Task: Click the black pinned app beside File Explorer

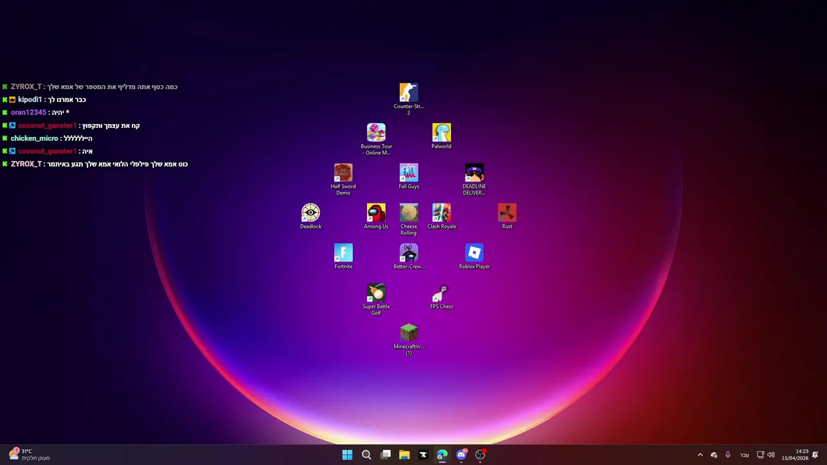Action: [x=423, y=455]
